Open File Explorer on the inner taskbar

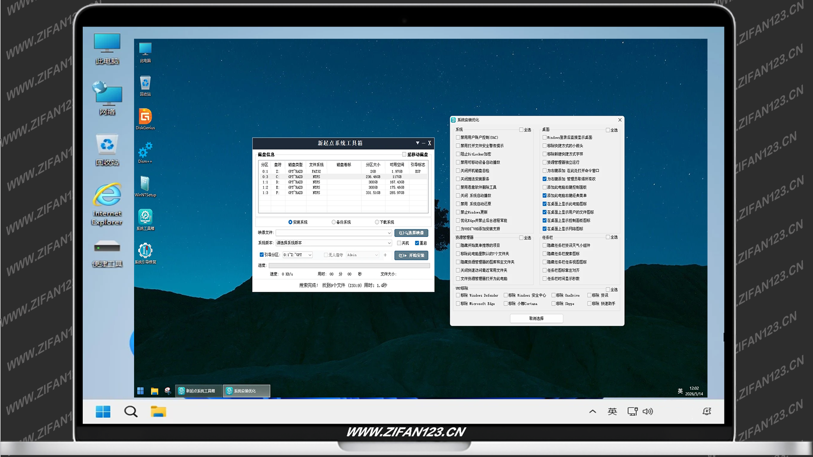pos(154,391)
